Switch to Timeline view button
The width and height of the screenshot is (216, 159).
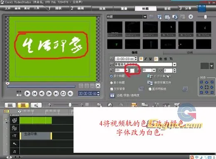tap(23, 105)
